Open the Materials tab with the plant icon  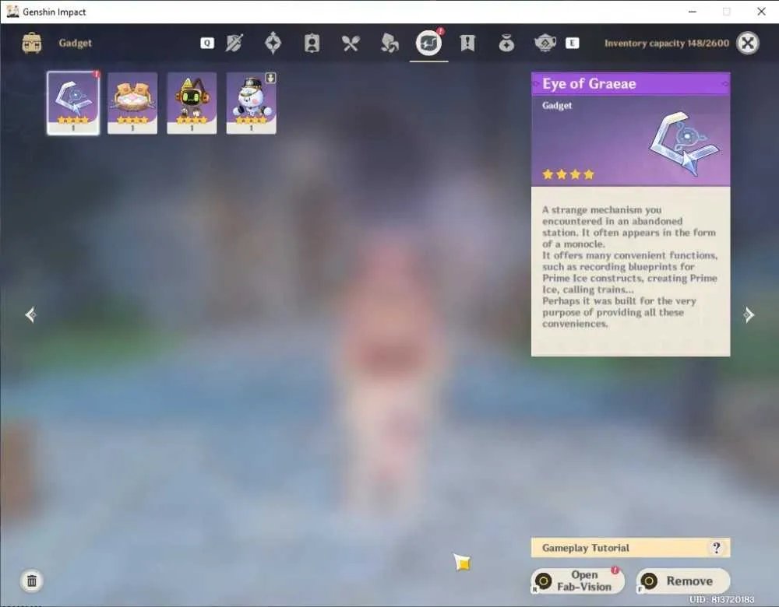389,43
